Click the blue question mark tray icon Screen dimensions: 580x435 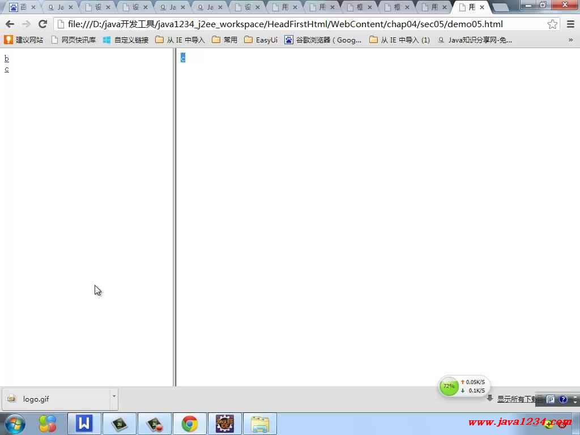coord(562,399)
